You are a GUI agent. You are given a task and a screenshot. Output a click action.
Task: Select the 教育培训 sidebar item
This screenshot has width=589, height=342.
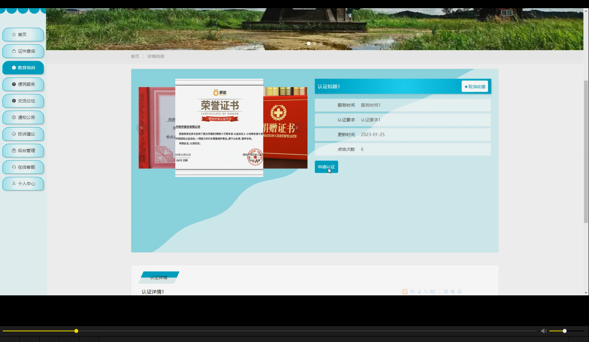click(x=23, y=68)
